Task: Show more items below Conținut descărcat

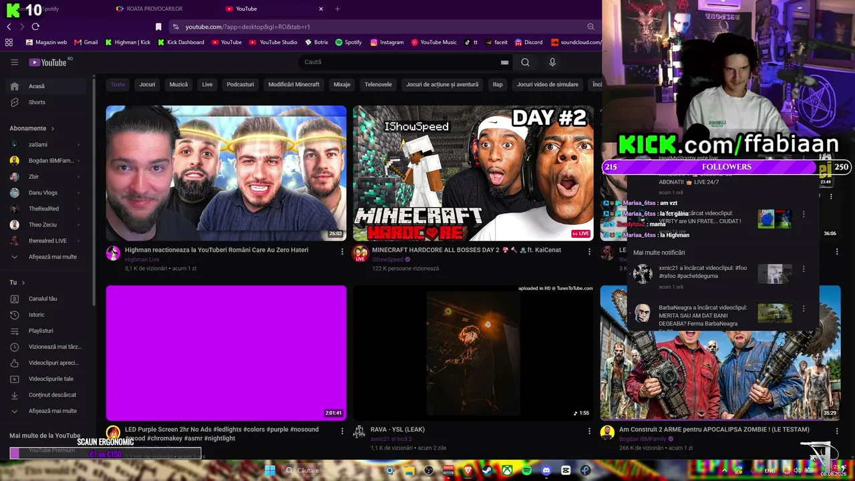Action: [45, 411]
